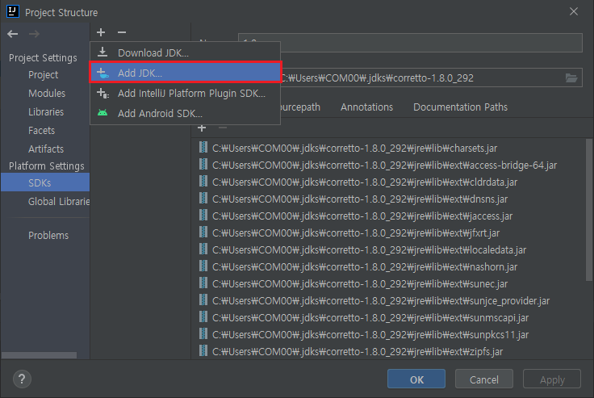The image size is (594, 398).
Task: Select Add Android SDK... option
Action: click(x=186, y=113)
